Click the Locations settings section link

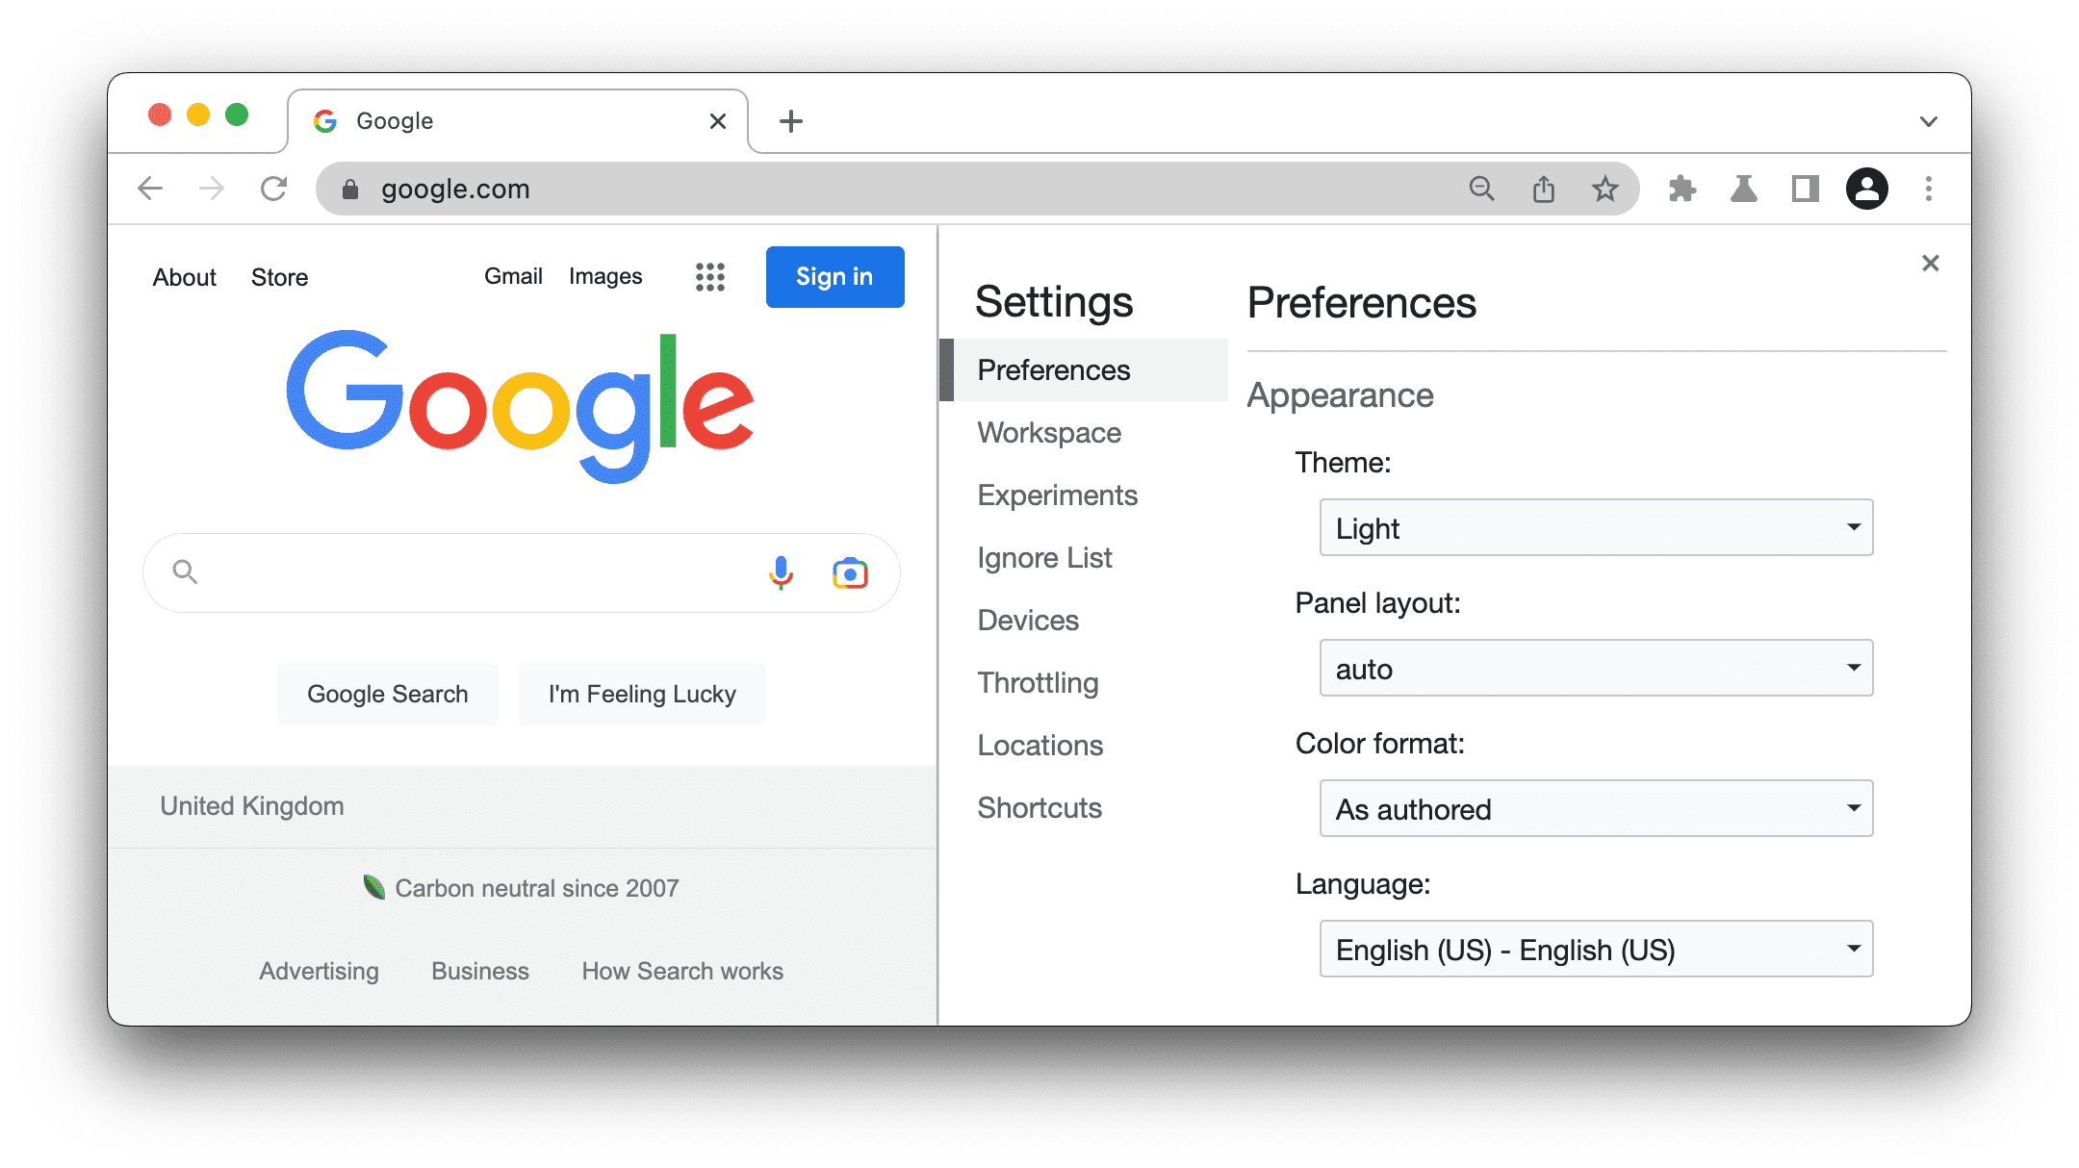(1039, 744)
